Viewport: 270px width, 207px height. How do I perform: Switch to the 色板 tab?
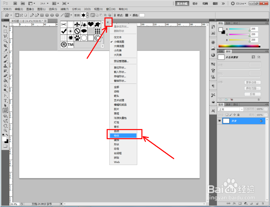[x=228, y=23]
